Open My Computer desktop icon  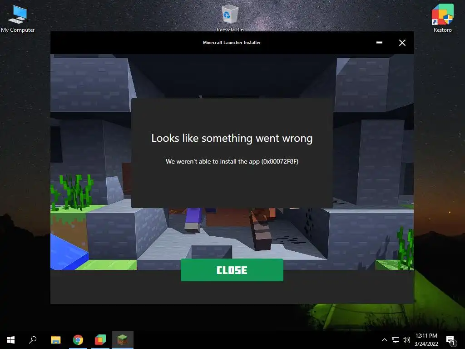click(18, 18)
